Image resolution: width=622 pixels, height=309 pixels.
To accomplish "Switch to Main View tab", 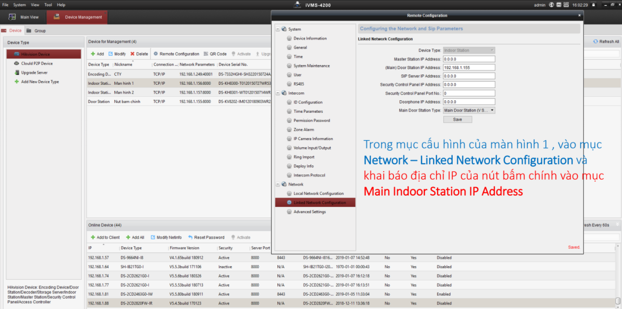I will 24,17.
